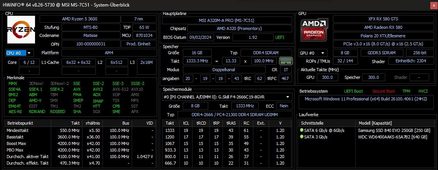Click the memory module icon beside 100.0 MHz
Image resolution: width=438 pixels, height=170 pixels.
[286, 61]
